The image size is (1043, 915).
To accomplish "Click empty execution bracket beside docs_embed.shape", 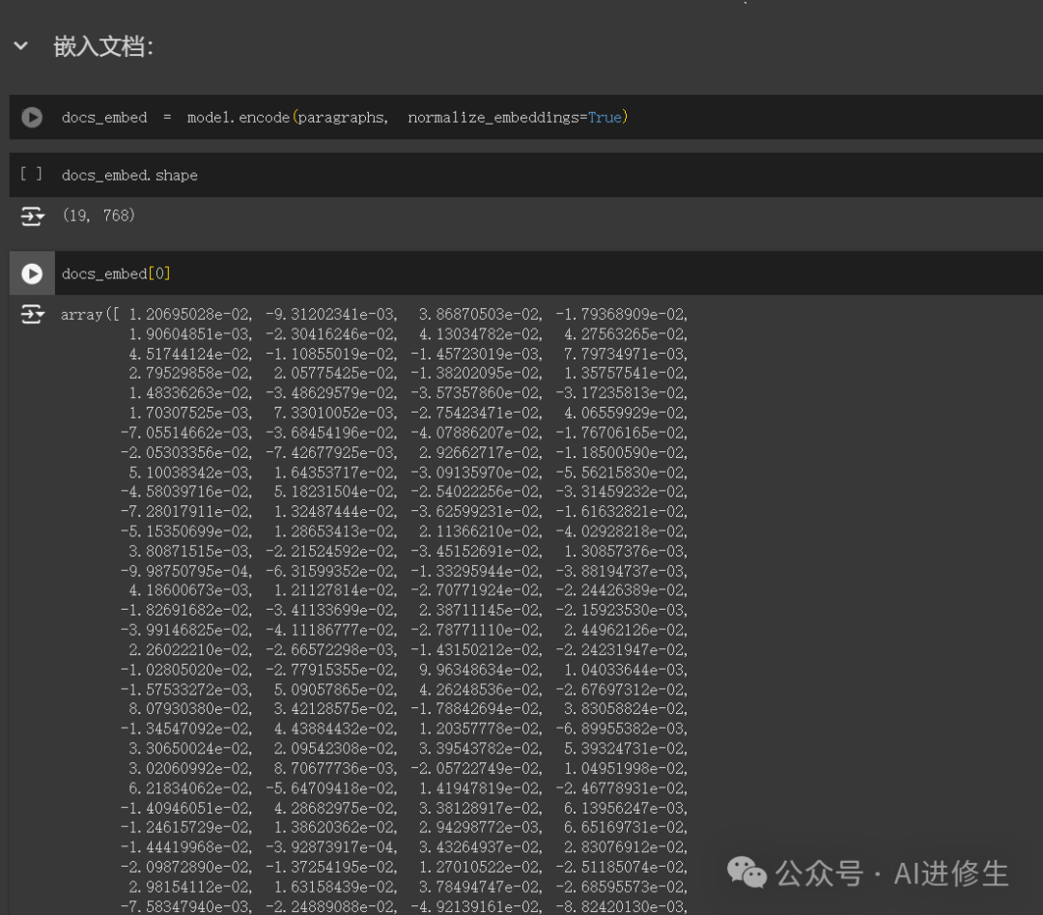I will tap(31, 175).
